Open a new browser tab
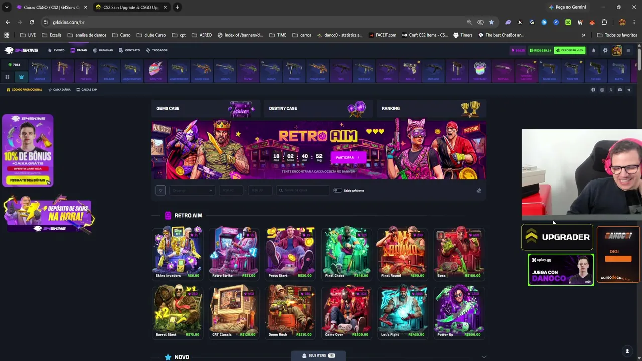This screenshot has width=642, height=361. [x=177, y=7]
